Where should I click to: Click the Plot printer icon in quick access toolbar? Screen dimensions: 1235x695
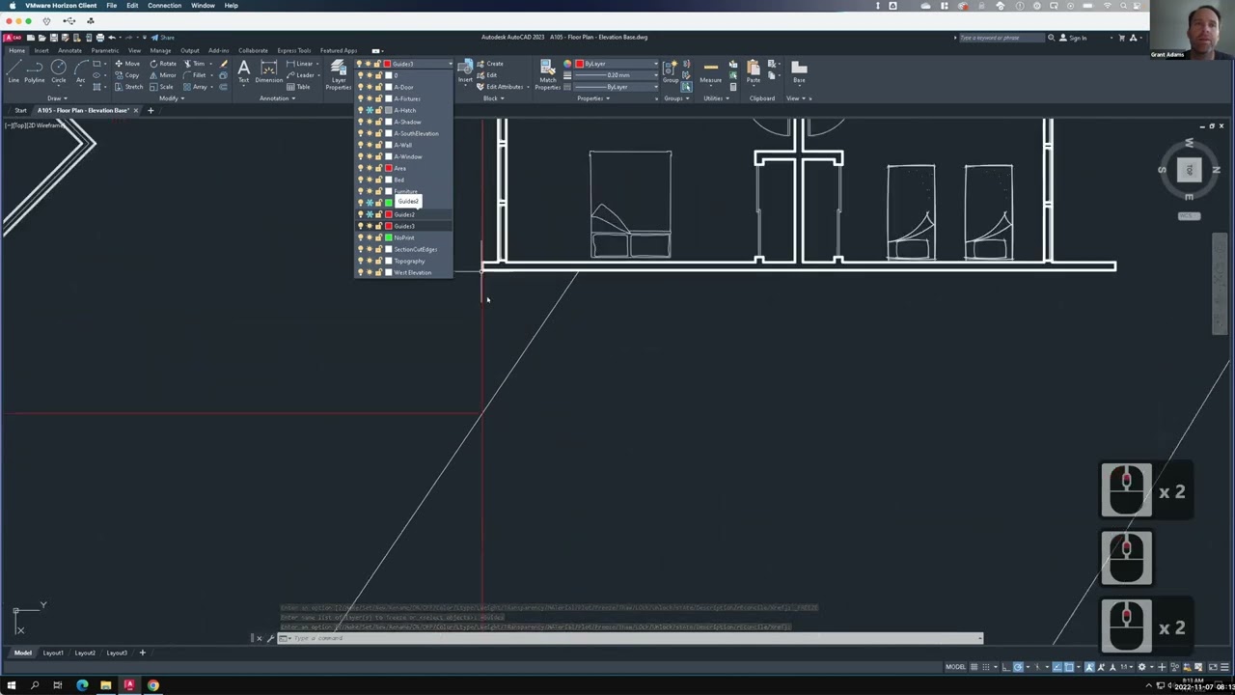click(x=99, y=38)
